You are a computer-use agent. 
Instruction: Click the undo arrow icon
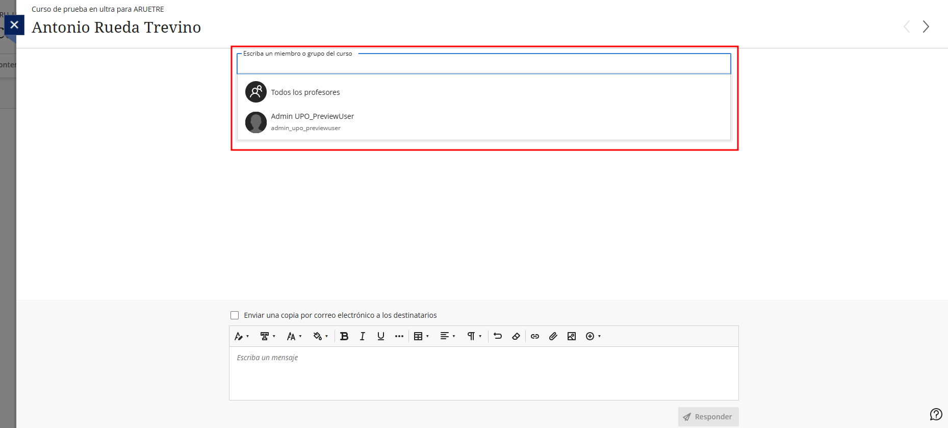tap(498, 336)
